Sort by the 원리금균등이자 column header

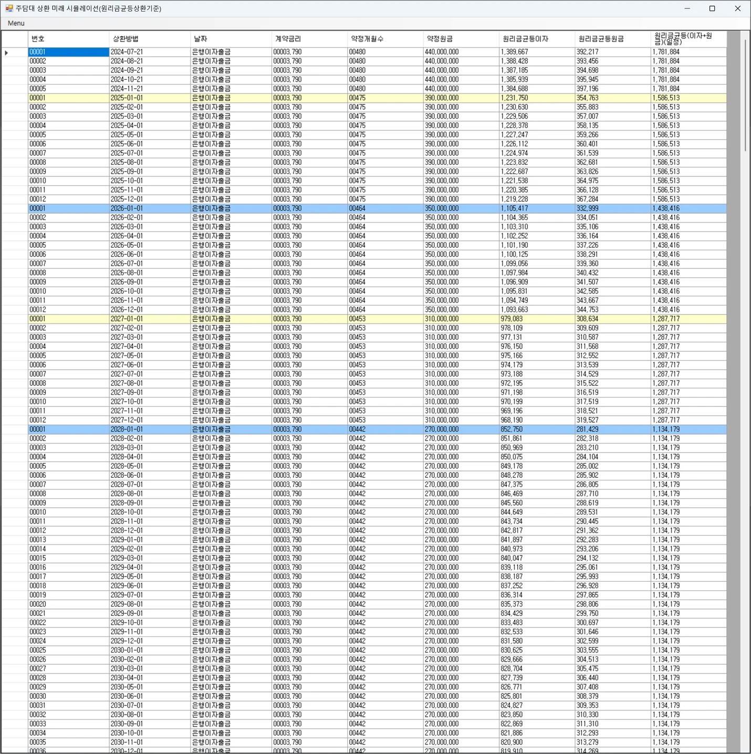[537, 39]
